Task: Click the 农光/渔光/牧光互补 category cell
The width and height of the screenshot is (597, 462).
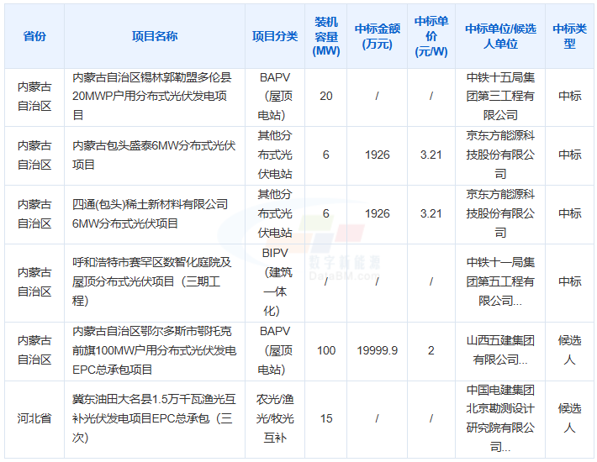Action: pyautogui.click(x=275, y=418)
